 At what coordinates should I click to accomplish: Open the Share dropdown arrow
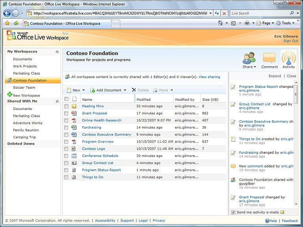[255, 67]
